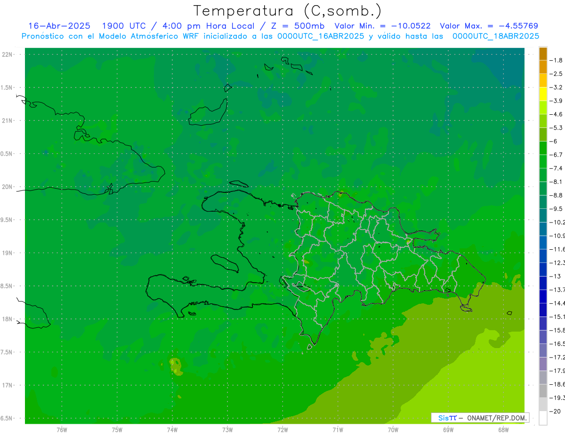Select the dark orange swatch above -1.8
Viewport: 565px width, 436px height.
pos(543,54)
